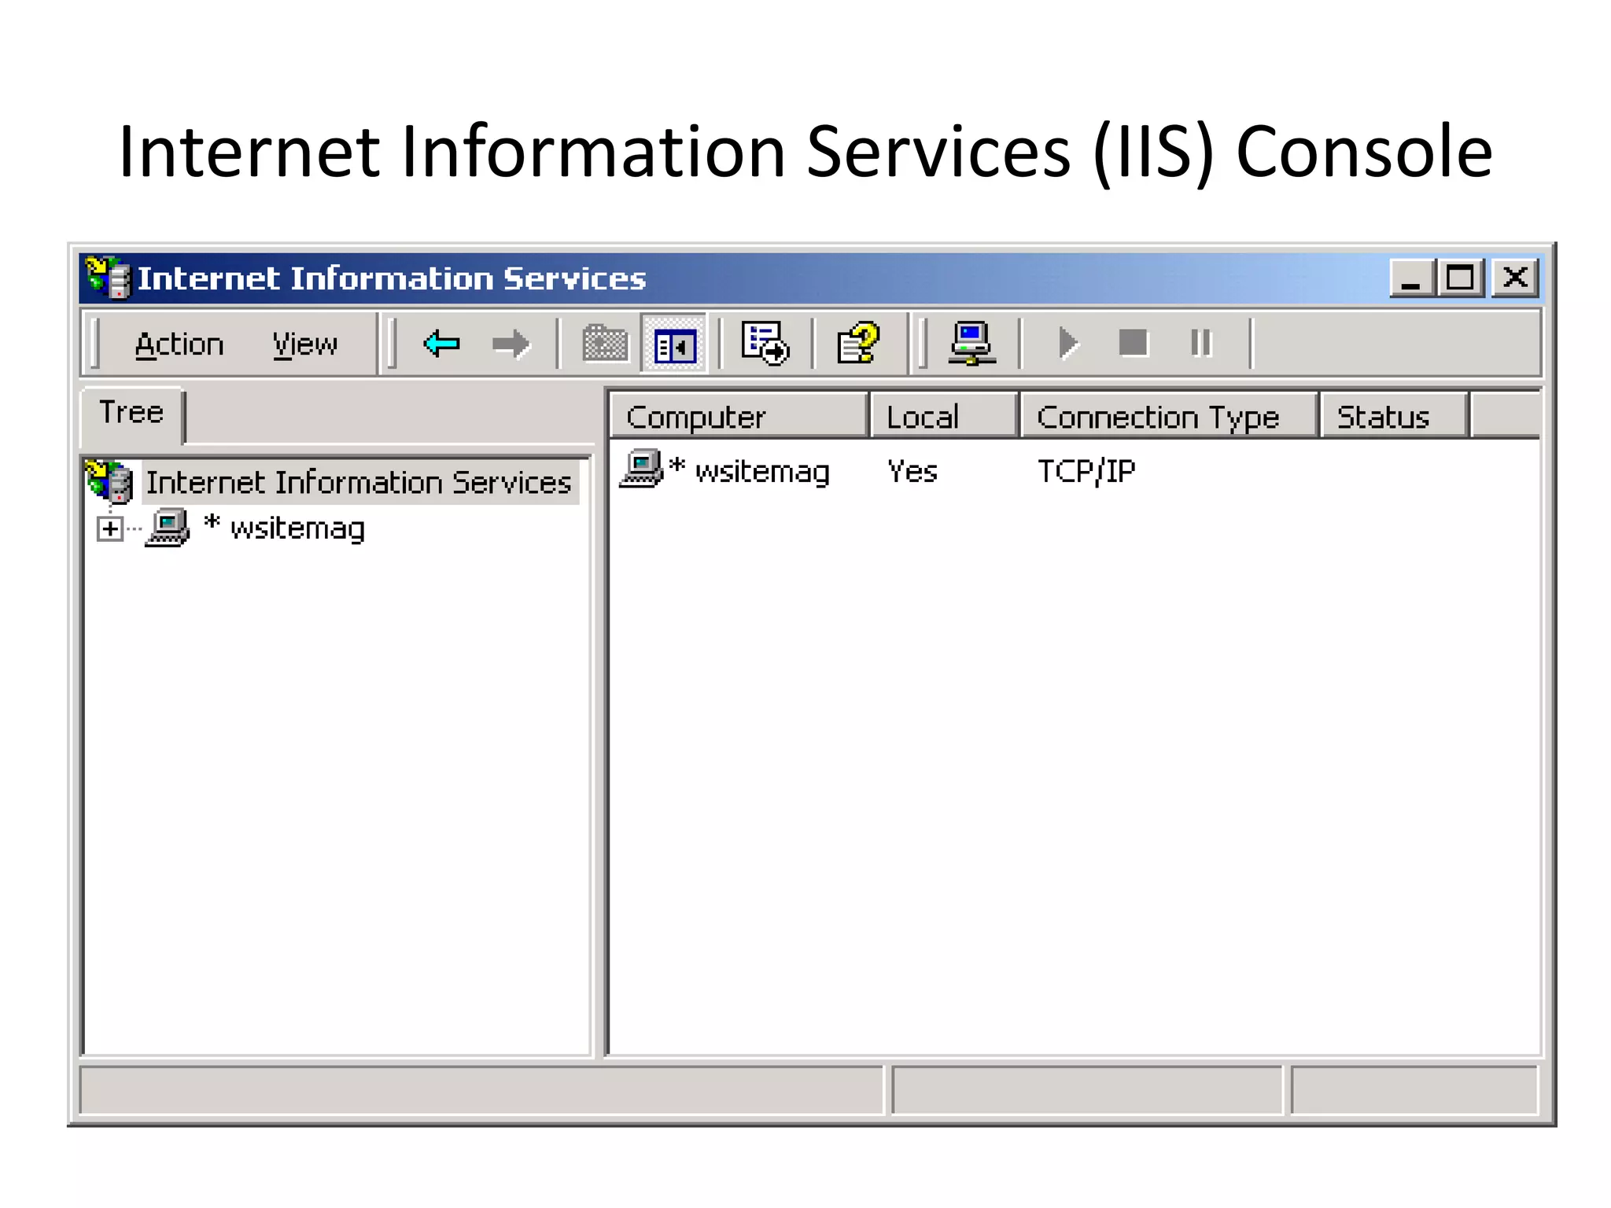
Task: Select the Tree tab
Action: click(x=132, y=414)
